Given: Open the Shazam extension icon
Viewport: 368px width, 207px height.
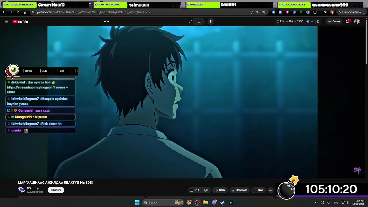Looking at the screenshot, I should [273, 12].
